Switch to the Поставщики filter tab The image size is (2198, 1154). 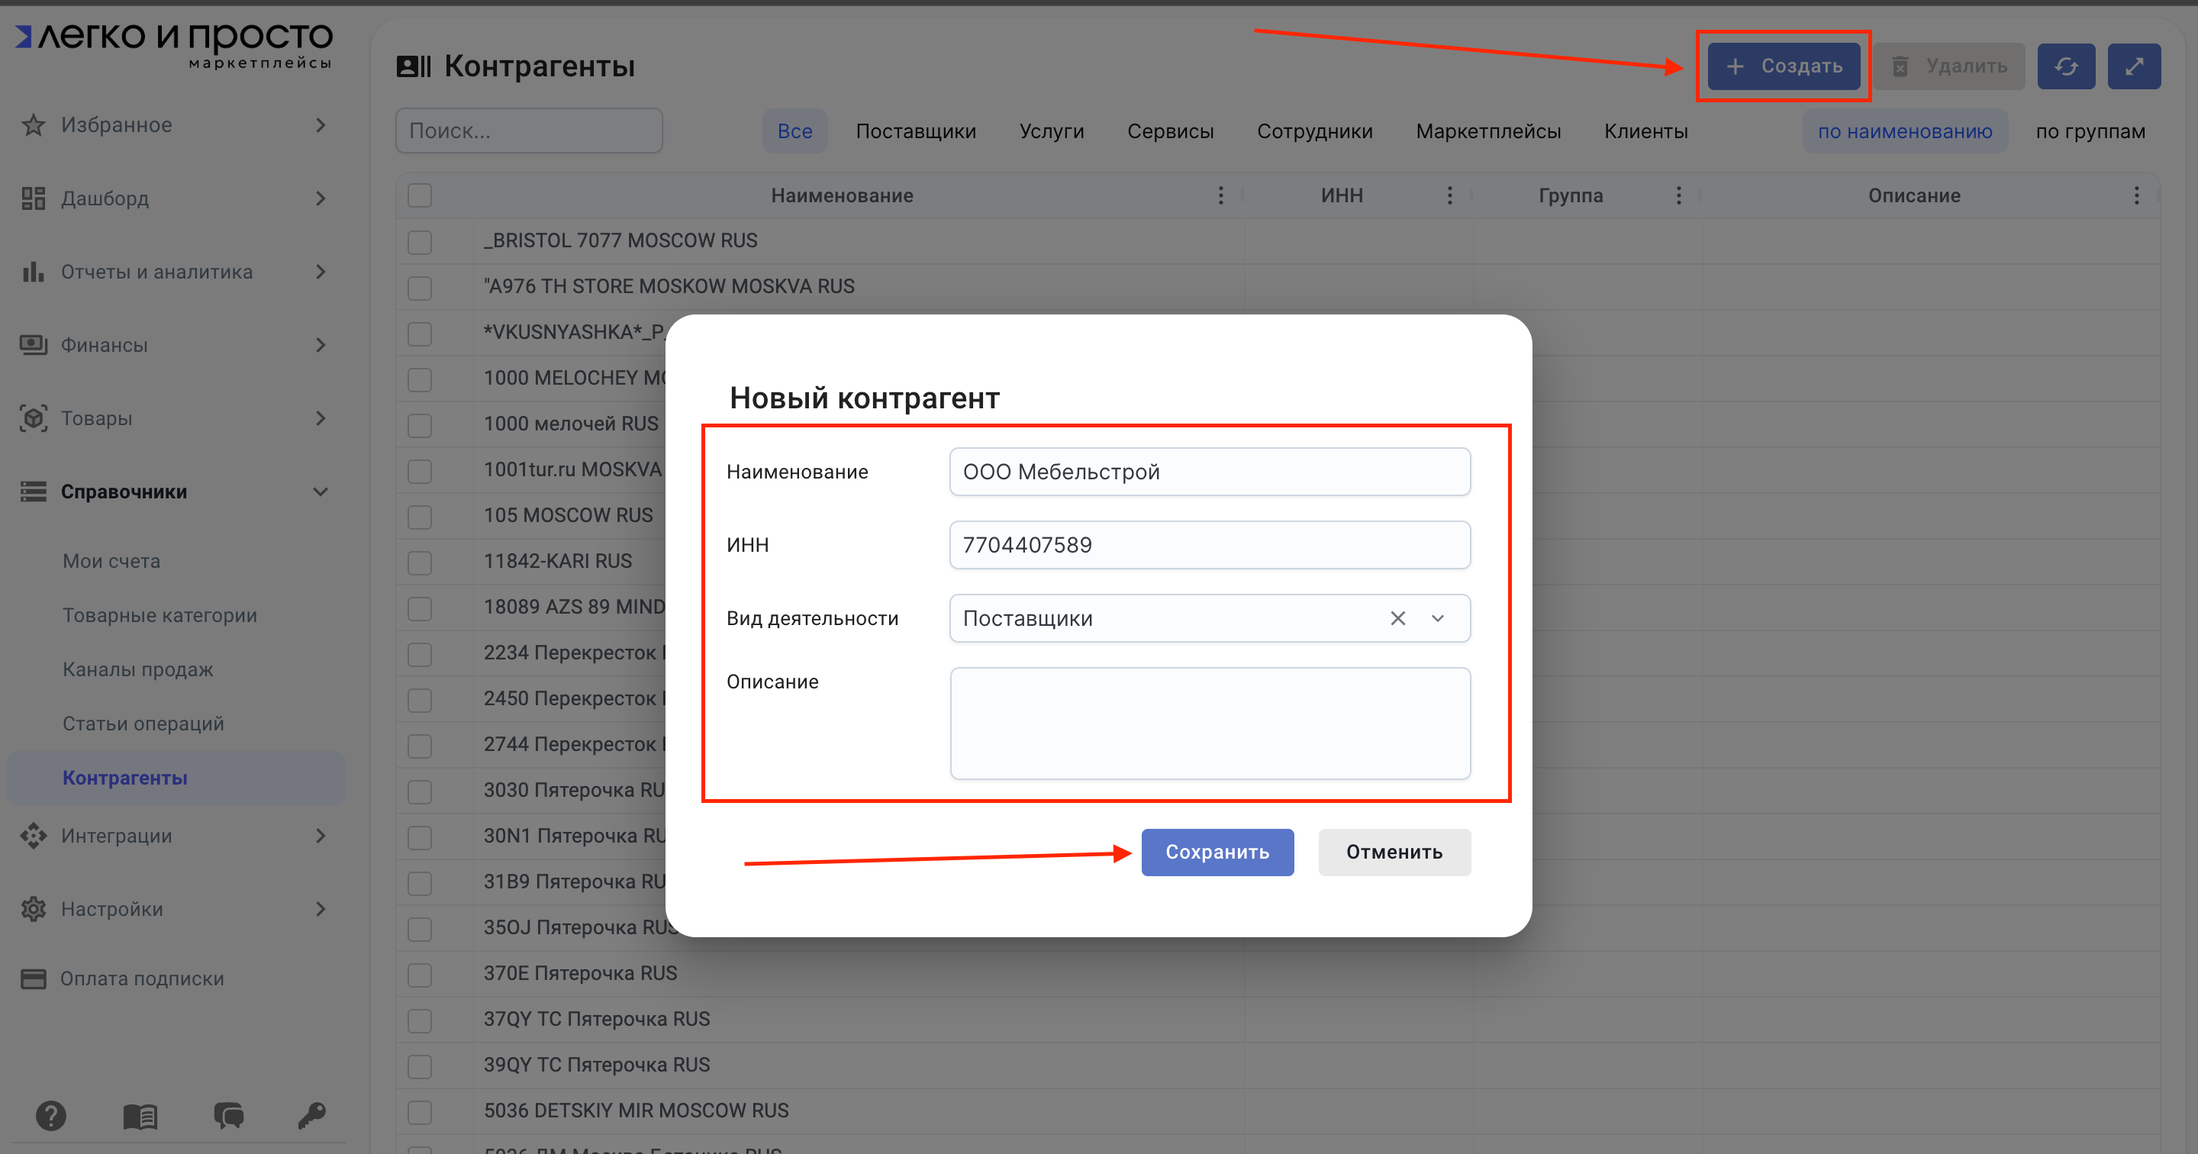click(x=915, y=131)
